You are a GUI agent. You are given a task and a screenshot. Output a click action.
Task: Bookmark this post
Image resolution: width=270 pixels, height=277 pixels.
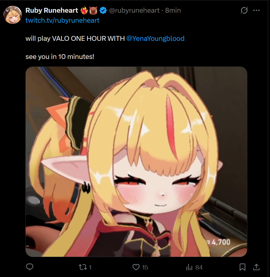242,267
